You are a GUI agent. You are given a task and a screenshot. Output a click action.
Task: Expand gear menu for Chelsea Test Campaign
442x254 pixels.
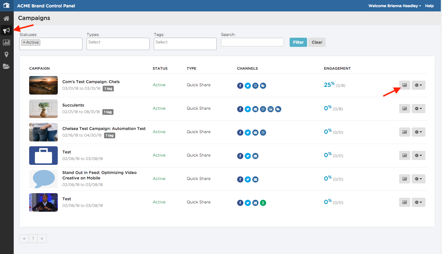(419, 132)
